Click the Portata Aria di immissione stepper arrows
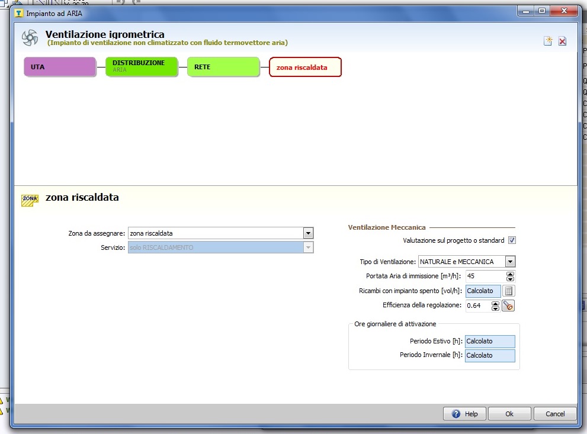The width and height of the screenshot is (587, 434). click(511, 276)
